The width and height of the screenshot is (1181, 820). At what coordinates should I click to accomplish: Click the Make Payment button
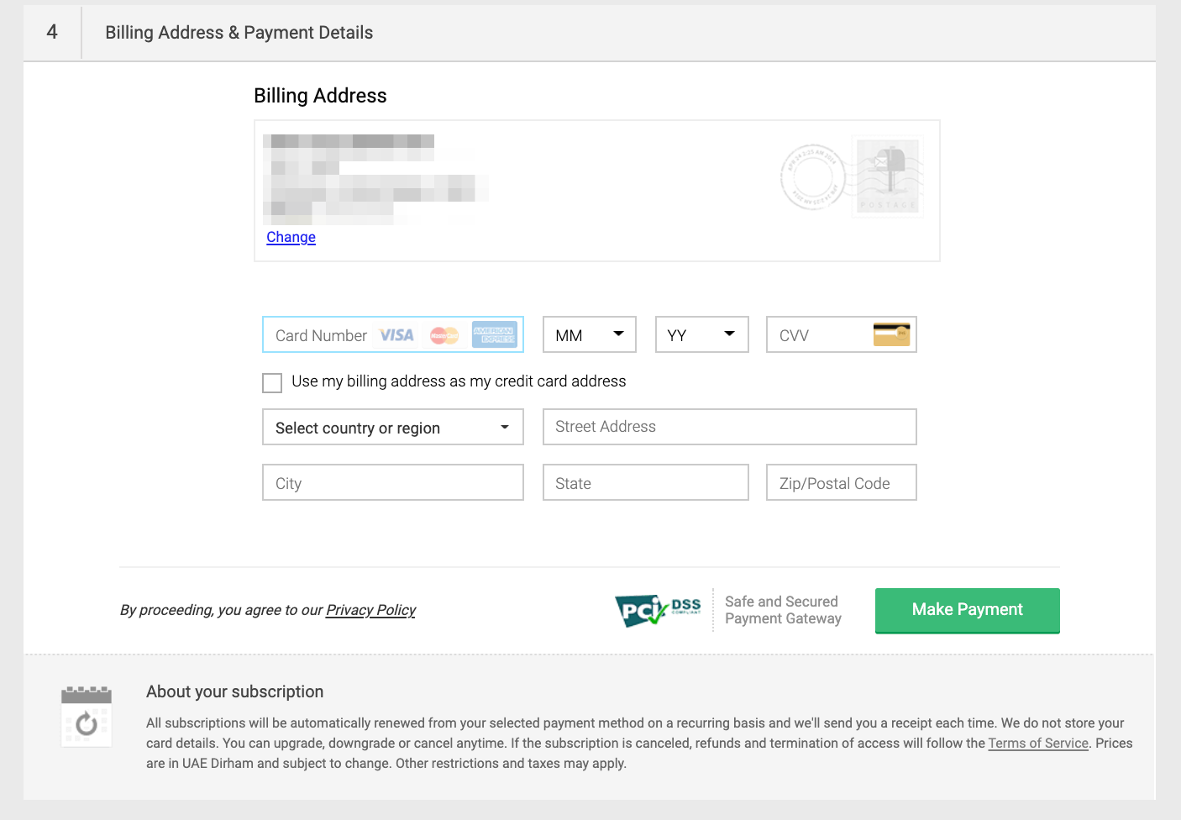pos(968,610)
